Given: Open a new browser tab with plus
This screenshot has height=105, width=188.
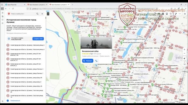Looking at the screenshot, I should [x=72, y=5].
